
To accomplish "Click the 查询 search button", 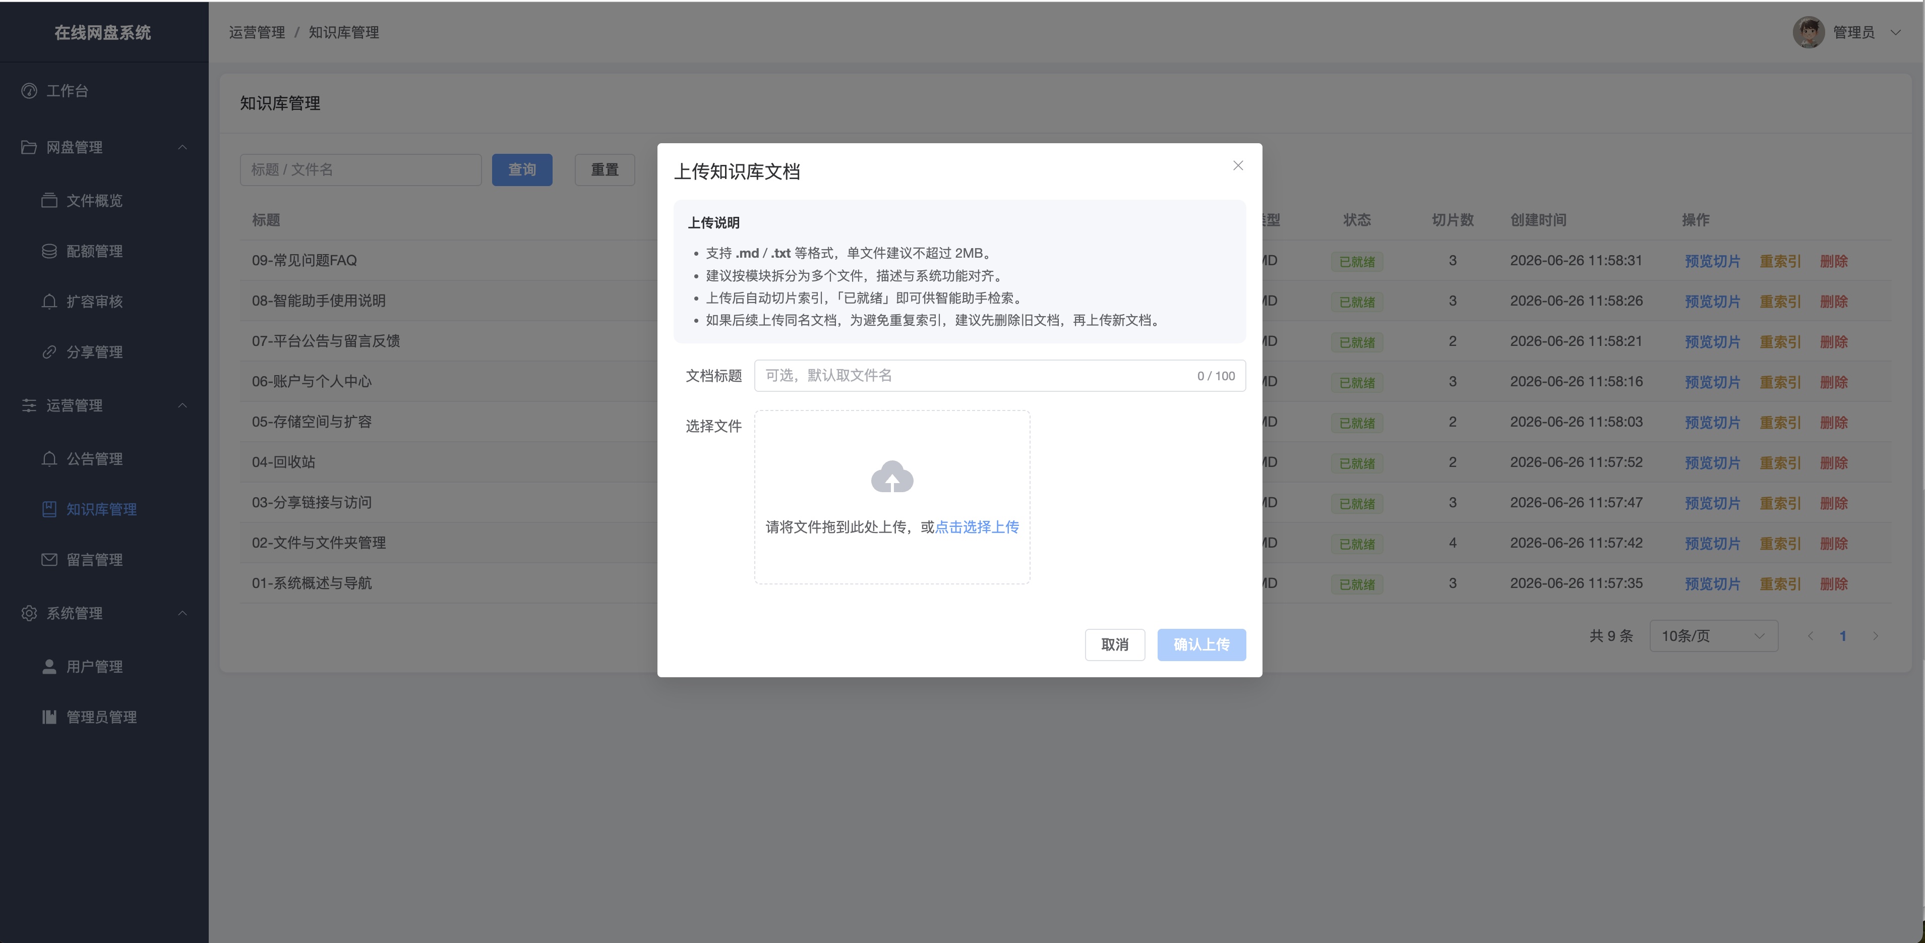I will (x=522, y=169).
